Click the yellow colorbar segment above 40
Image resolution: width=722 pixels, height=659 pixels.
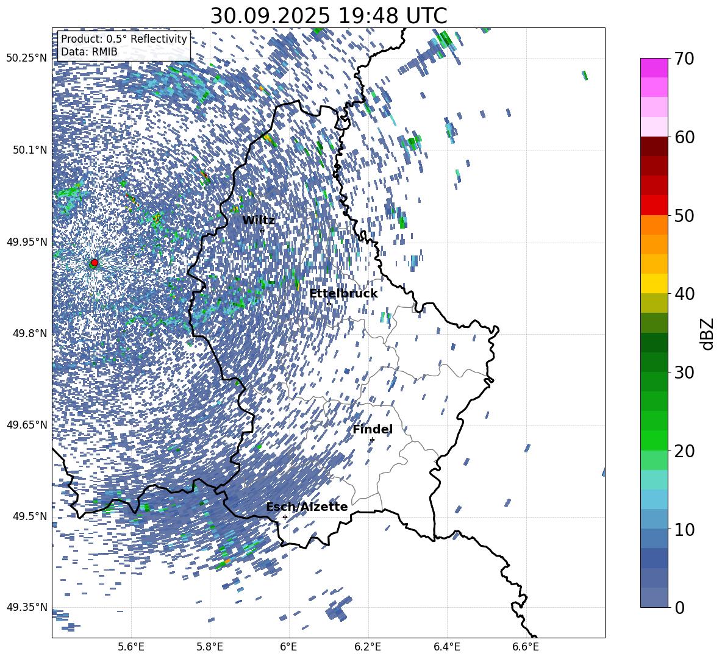click(x=654, y=283)
